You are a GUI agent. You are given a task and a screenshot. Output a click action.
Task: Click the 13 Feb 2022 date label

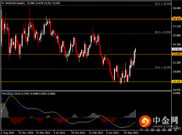click(96, 133)
